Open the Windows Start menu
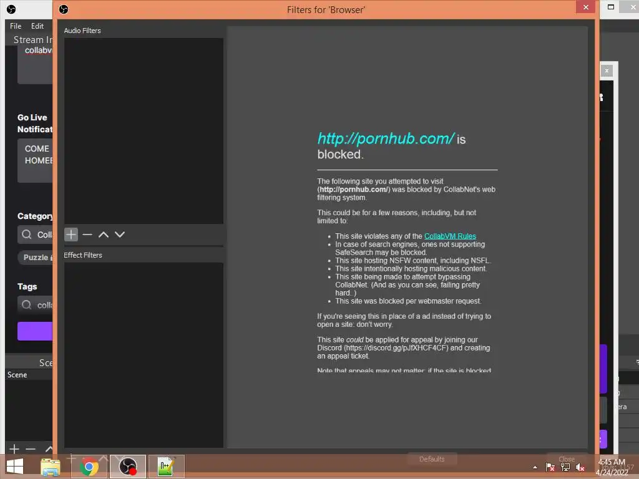Image resolution: width=639 pixels, height=479 pixels. pyautogui.click(x=15, y=467)
